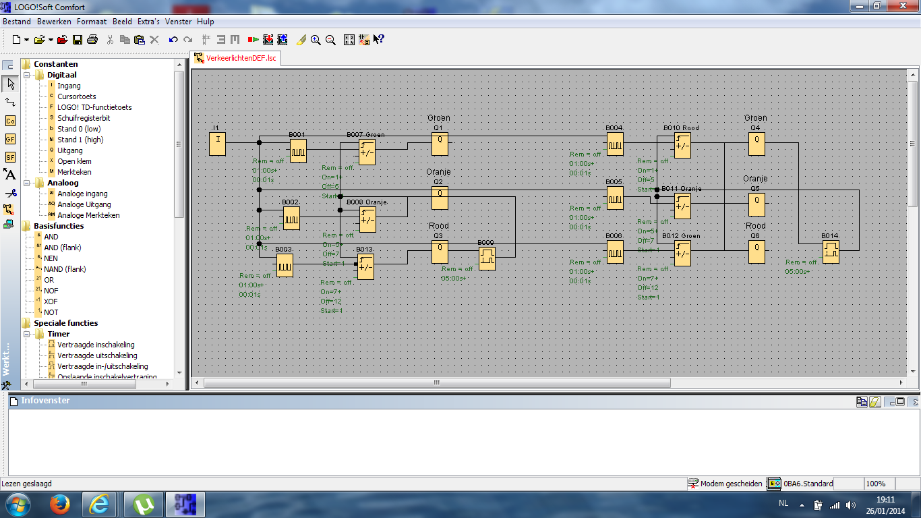This screenshot has height=518, width=921.
Task: Open the Co constants block toolbar
Action: point(10,121)
